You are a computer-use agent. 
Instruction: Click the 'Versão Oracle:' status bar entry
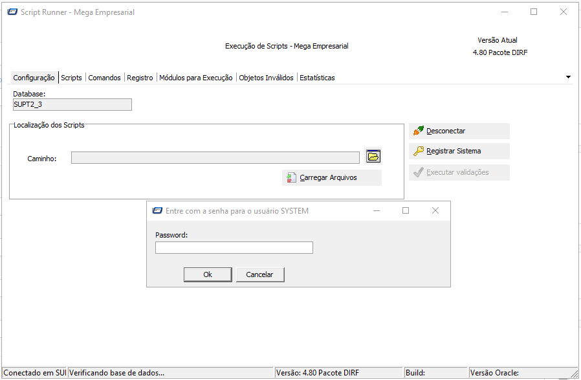point(494,373)
